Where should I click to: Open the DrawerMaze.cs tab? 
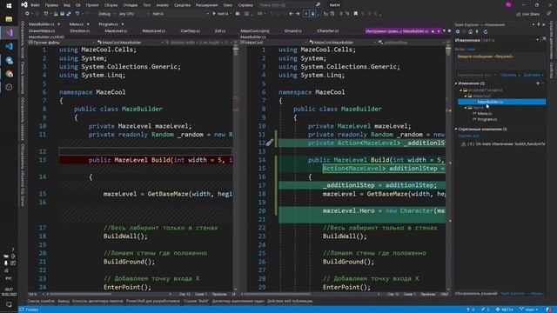pyautogui.click(x=42, y=31)
